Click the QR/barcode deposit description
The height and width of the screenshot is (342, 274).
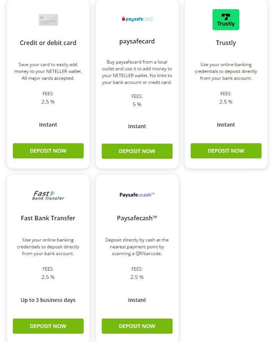(137, 247)
